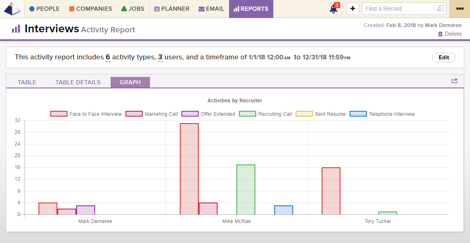Switch to the Table tab
This screenshot has height=243, width=470.
coord(27,82)
